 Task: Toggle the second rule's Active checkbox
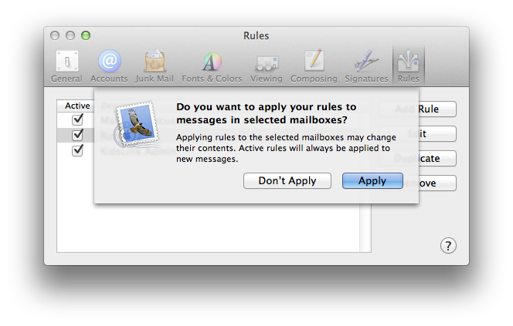tap(77, 135)
